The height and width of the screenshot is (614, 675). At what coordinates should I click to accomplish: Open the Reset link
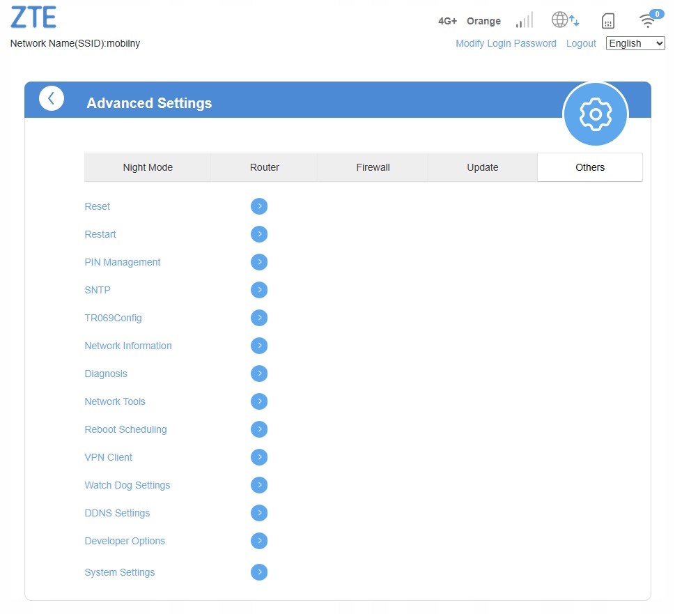pos(98,207)
